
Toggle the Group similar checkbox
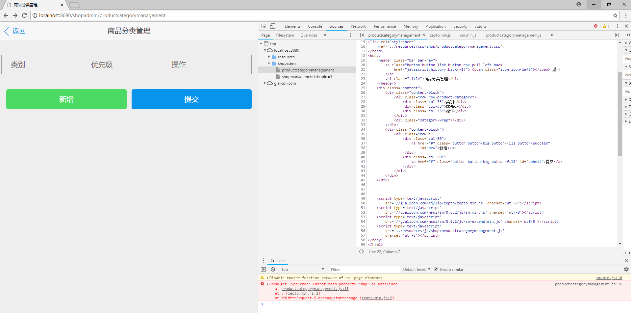[x=436, y=269]
